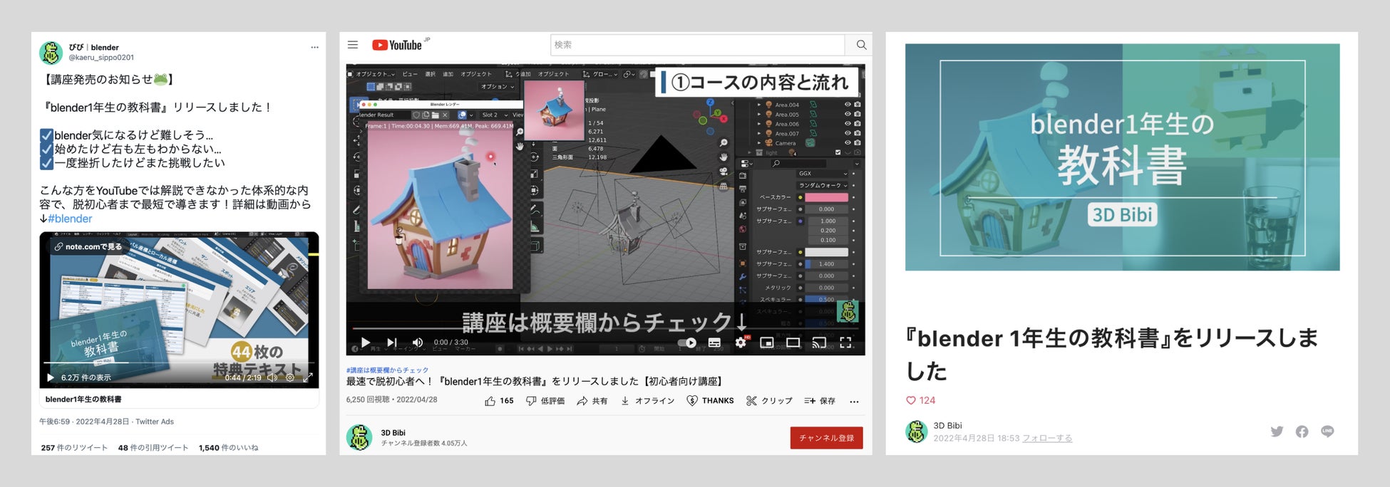The width and height of the screenshot is (1390, 487).
Task: Click フォローする on note article
Action: coord(1047,439)
